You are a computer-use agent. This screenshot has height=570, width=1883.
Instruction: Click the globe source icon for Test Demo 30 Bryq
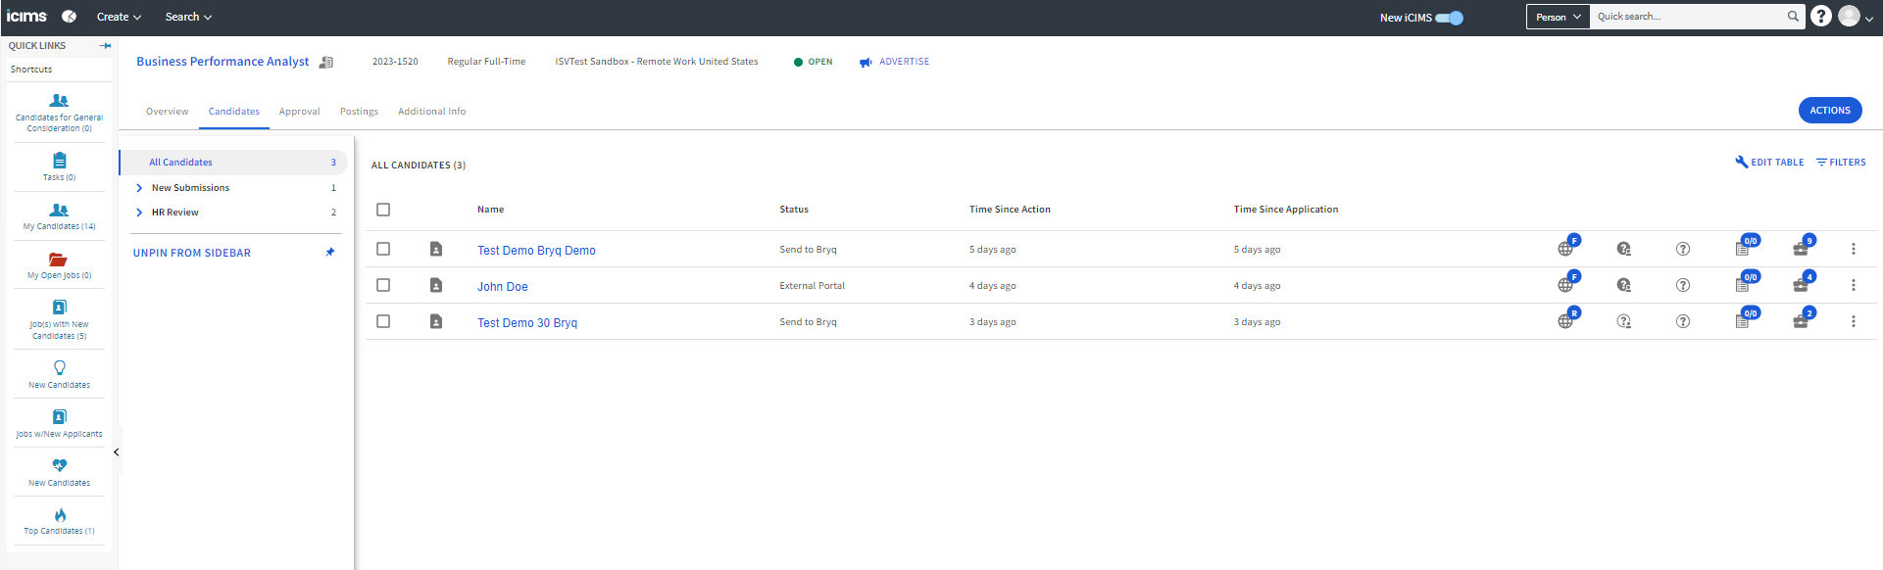(1565, 321)
